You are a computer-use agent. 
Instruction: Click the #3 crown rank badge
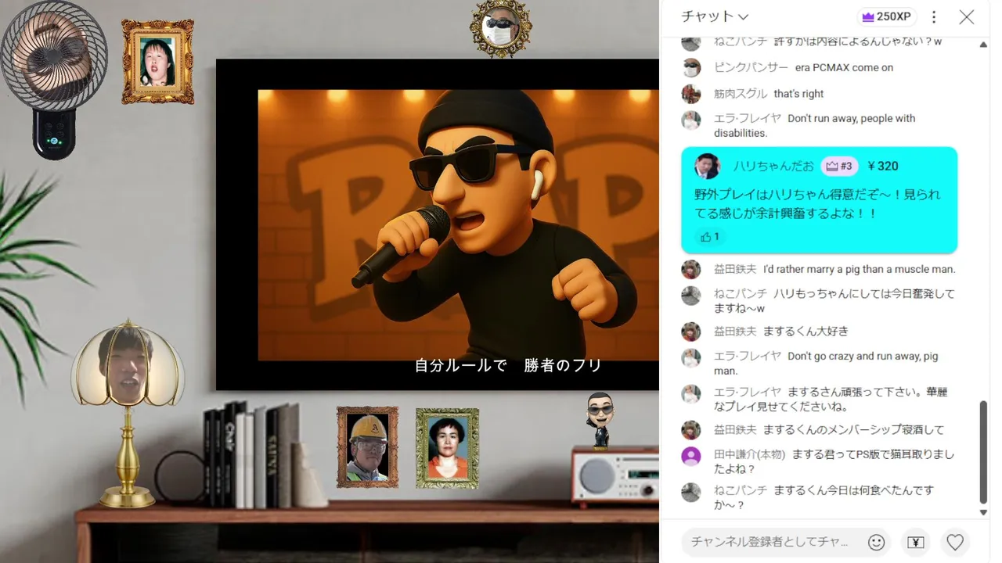[839, 166]
